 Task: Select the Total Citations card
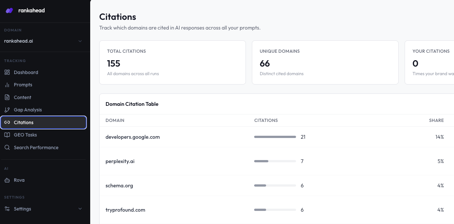pyautogui.click(x=173, y=62)
